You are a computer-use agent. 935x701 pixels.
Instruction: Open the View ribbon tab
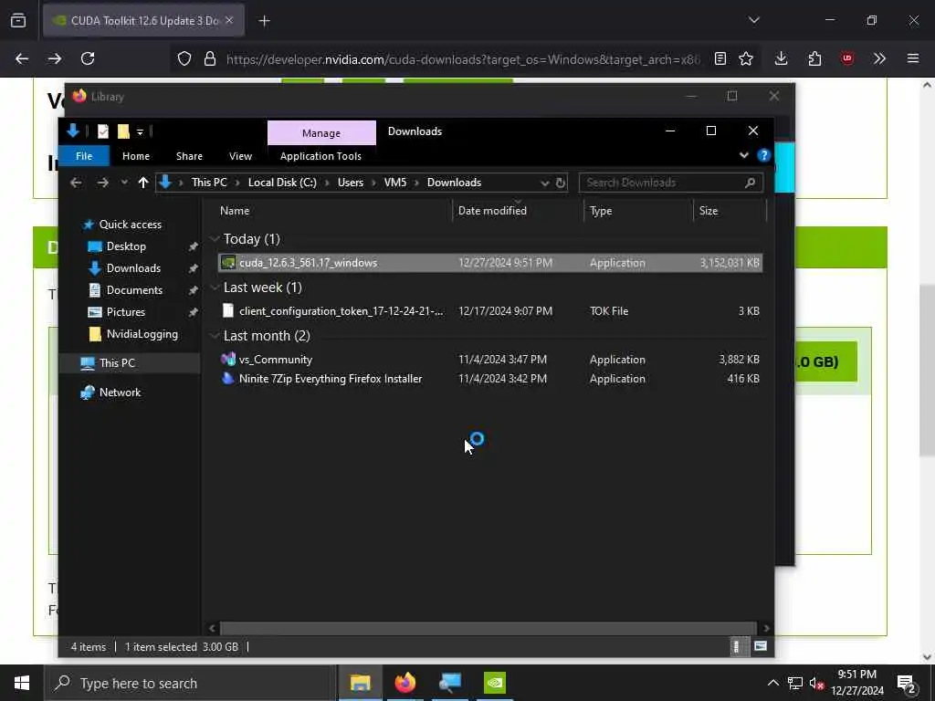(x=240, y=155)
